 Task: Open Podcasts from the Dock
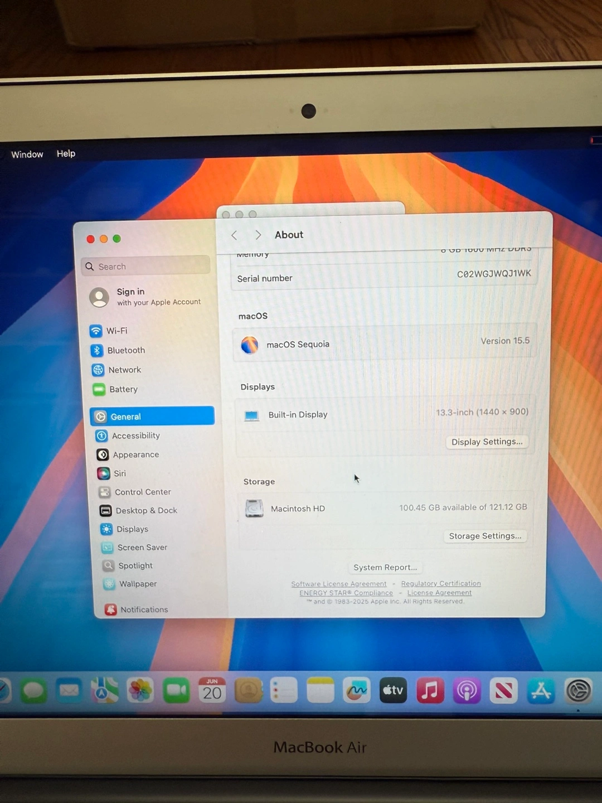[467, 691]
